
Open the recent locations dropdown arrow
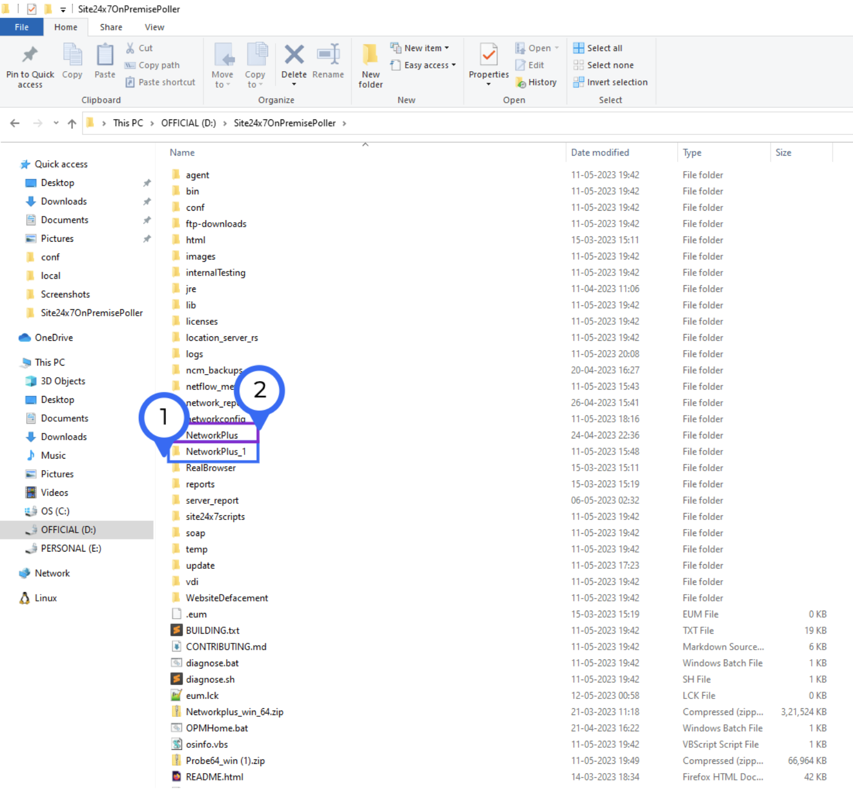tap(56, 123)
